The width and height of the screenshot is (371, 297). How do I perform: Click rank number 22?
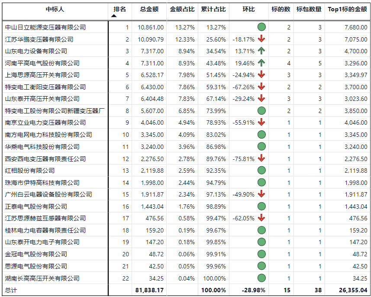126,278
